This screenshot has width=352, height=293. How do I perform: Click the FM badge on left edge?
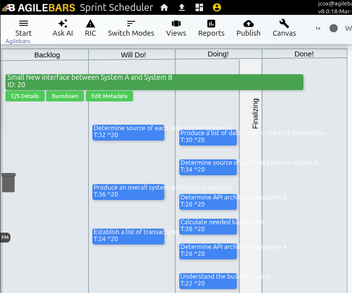coord(5,238)
